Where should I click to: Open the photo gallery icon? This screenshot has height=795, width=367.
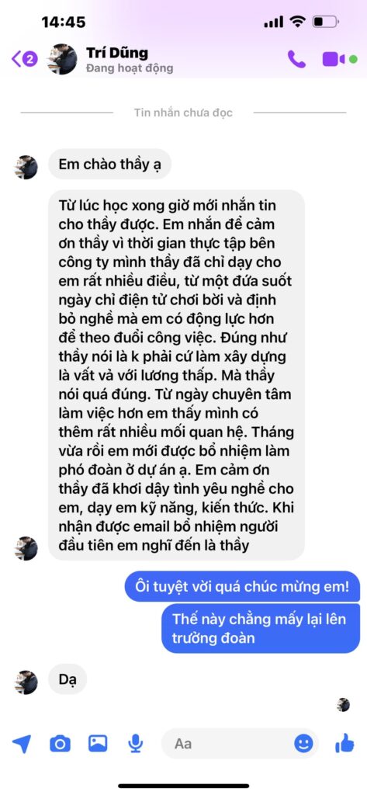98,743
